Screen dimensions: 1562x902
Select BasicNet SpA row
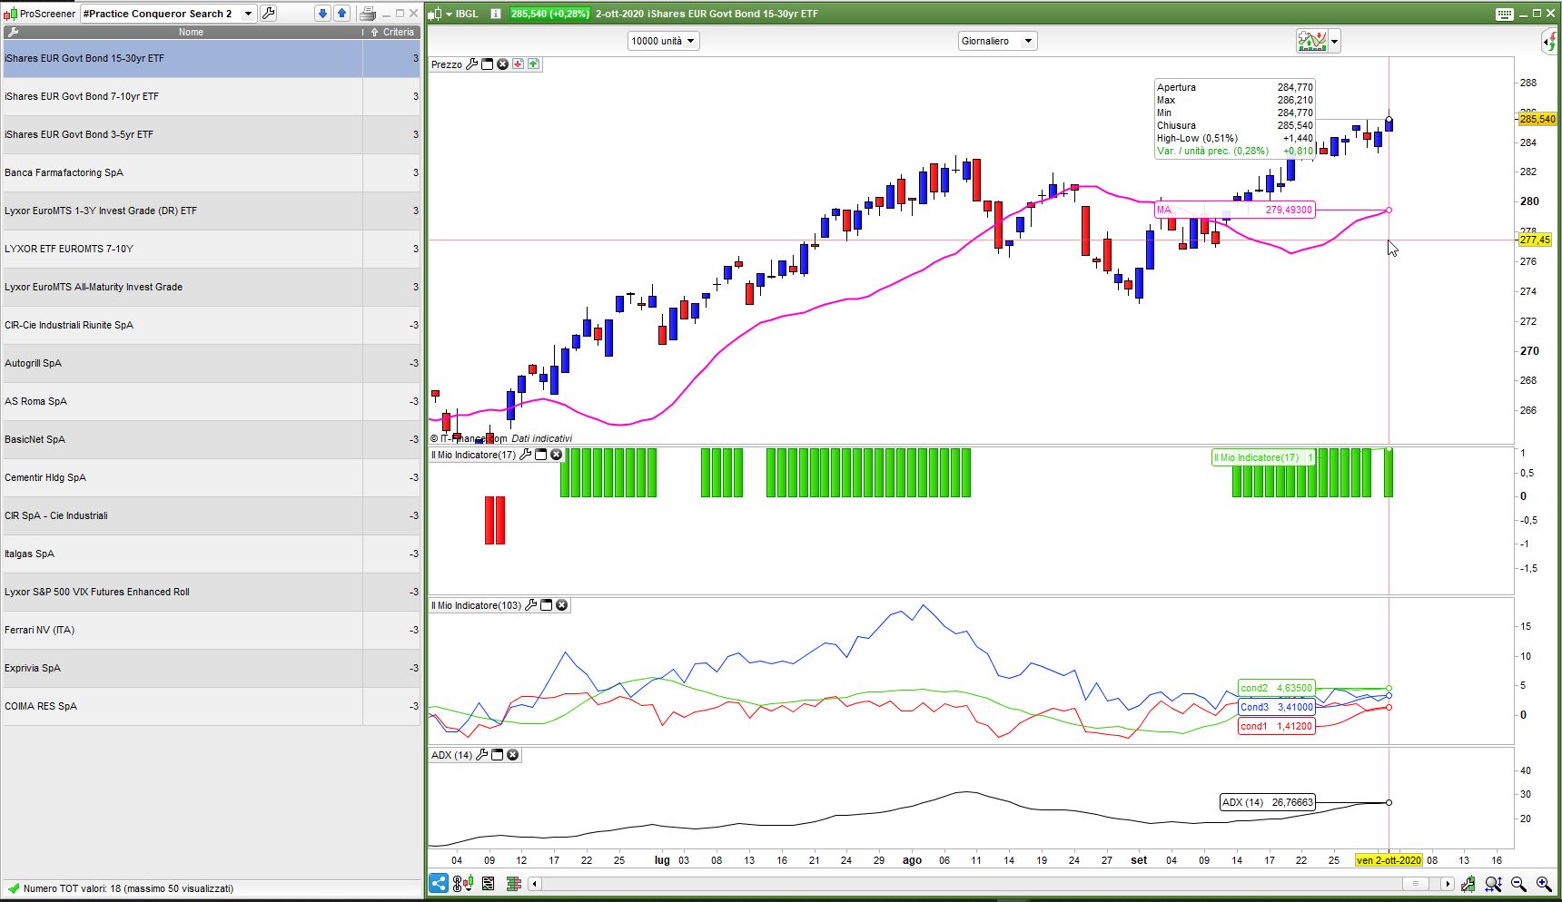coord(211,439)
